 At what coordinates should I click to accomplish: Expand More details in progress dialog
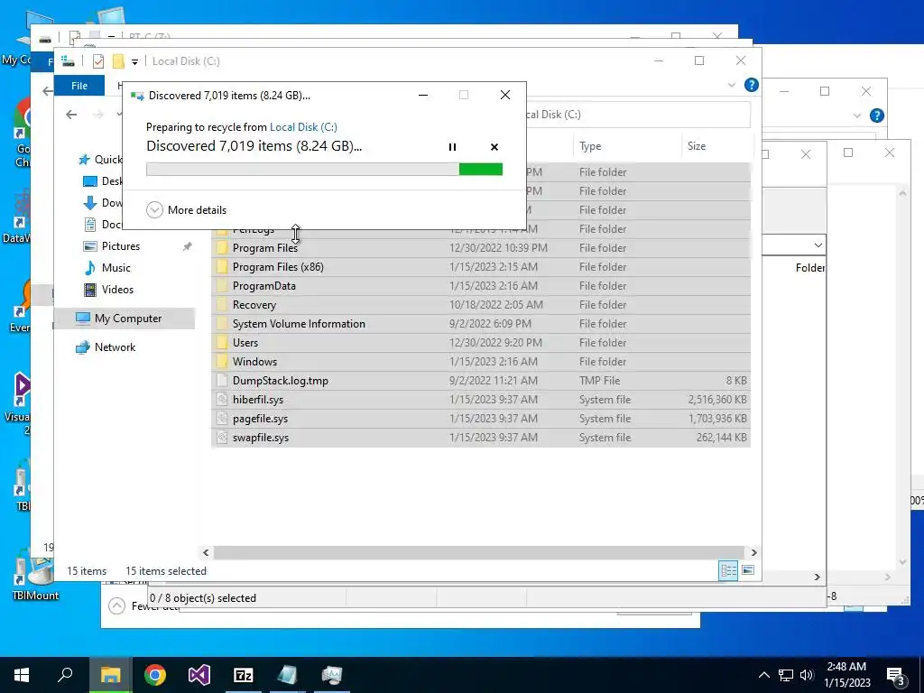186,209
